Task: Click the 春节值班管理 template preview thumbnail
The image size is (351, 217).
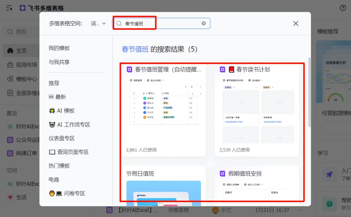Action: (x=165, y=101)
